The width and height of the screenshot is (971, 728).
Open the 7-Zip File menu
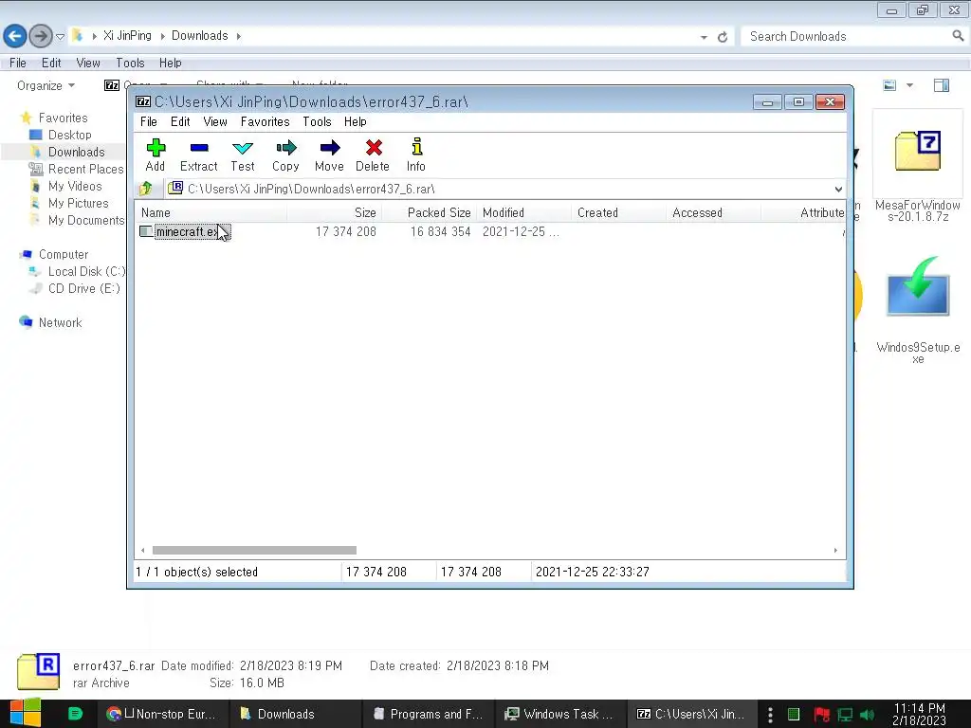coord(149,121)
